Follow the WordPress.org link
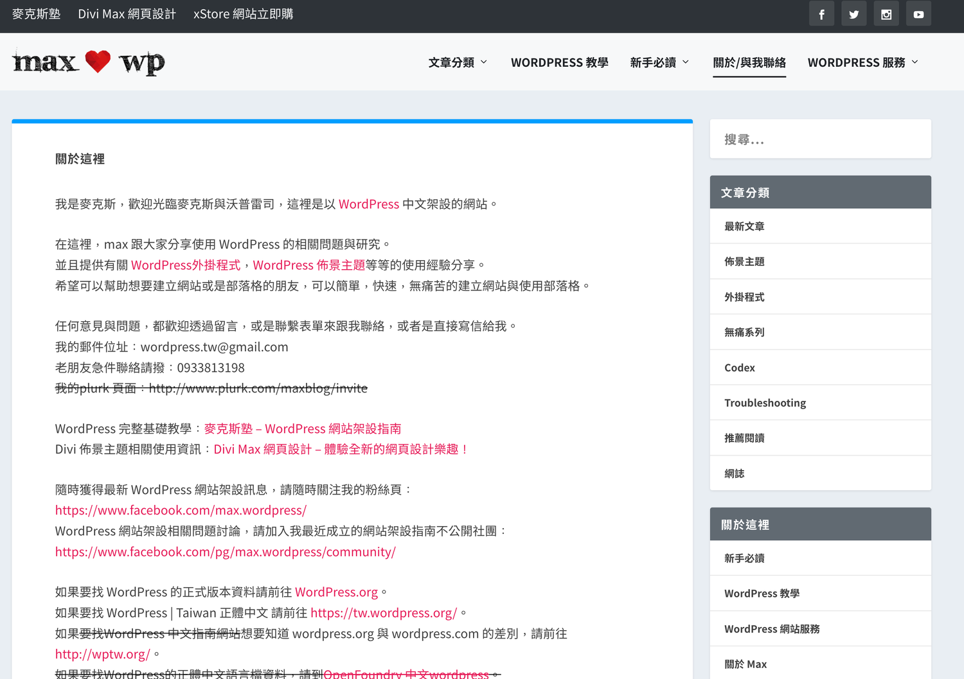Image resolution: width=964 pixels, height=679 pixels. (x=337, y=592)
